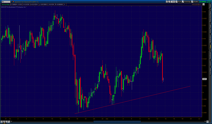Click the Style chart icon

click(176, 2)
